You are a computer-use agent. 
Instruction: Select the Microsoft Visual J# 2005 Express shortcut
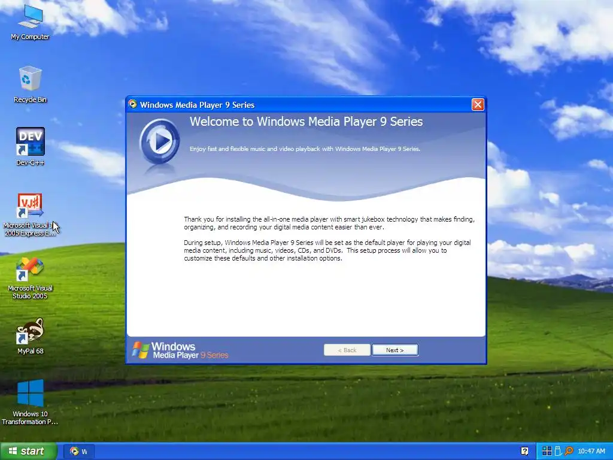point(30,215)
